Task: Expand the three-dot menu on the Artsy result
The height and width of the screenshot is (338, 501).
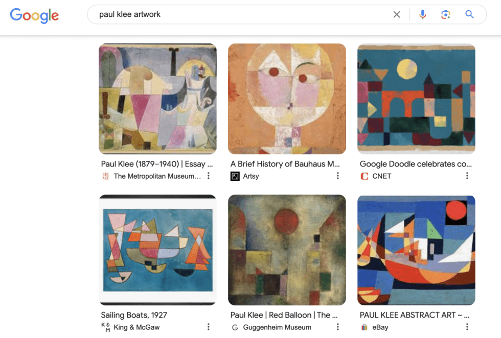Action: point(338,176)
